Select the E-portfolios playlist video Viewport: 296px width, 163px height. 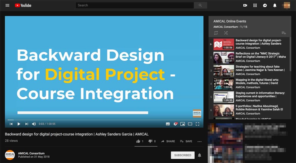coord(259,108)
